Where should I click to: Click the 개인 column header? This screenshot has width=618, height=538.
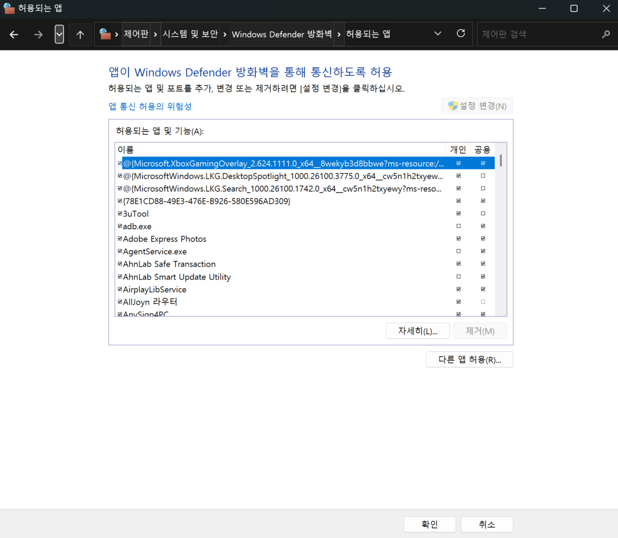click(x=458, y=150)
